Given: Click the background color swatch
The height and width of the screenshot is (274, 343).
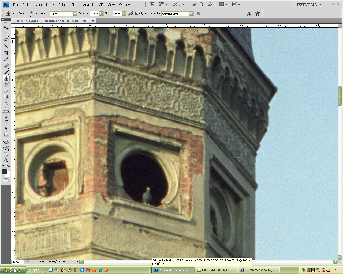Looking at the screenshot, I should [9, 175].
